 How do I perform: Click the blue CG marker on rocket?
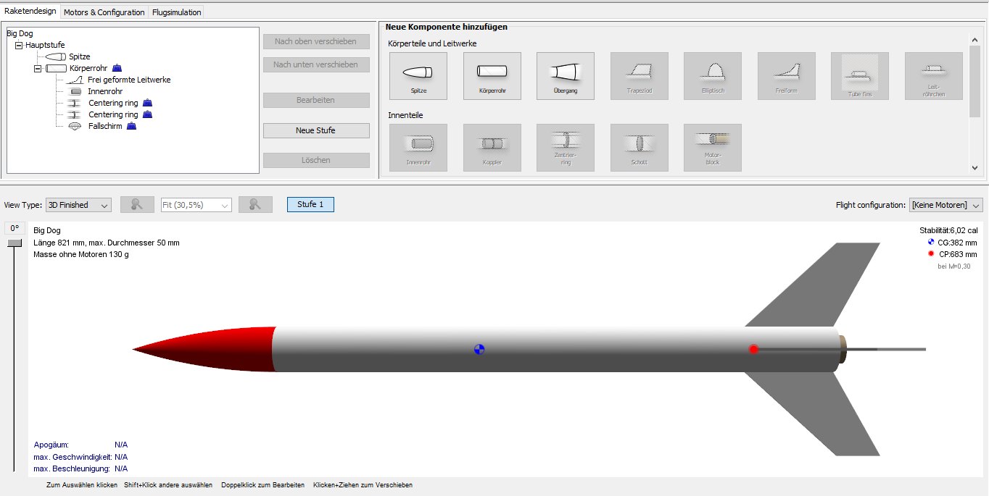[479, 350]
